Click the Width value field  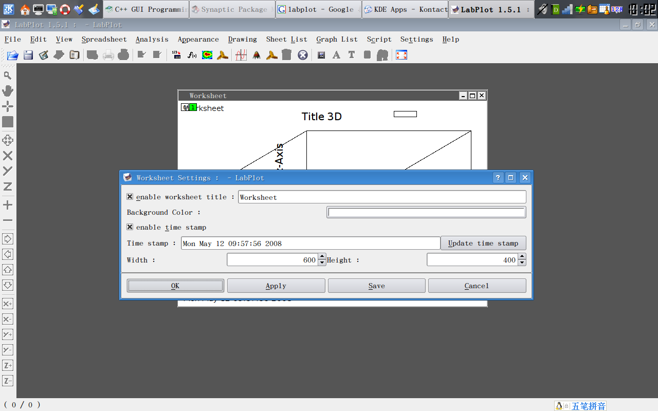tap(272, 259)
